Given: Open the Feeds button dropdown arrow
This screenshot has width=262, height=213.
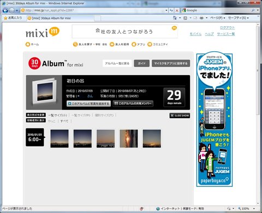Looking at the screenshot, I should click(190, 18).
